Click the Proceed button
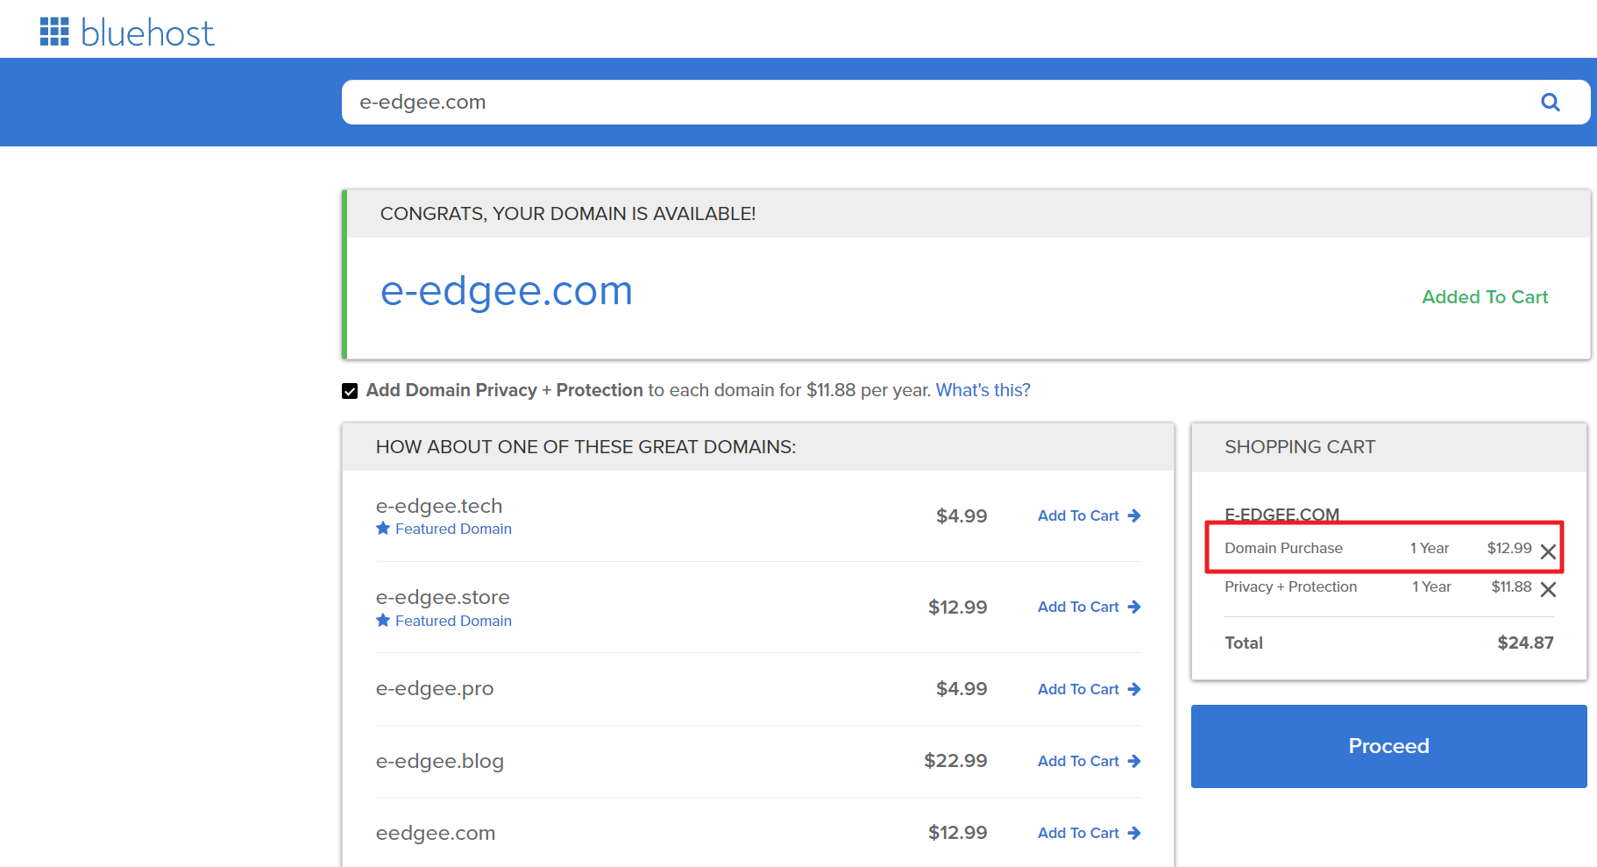Viewport: 1597px width, 867px height. point(1388,746)
